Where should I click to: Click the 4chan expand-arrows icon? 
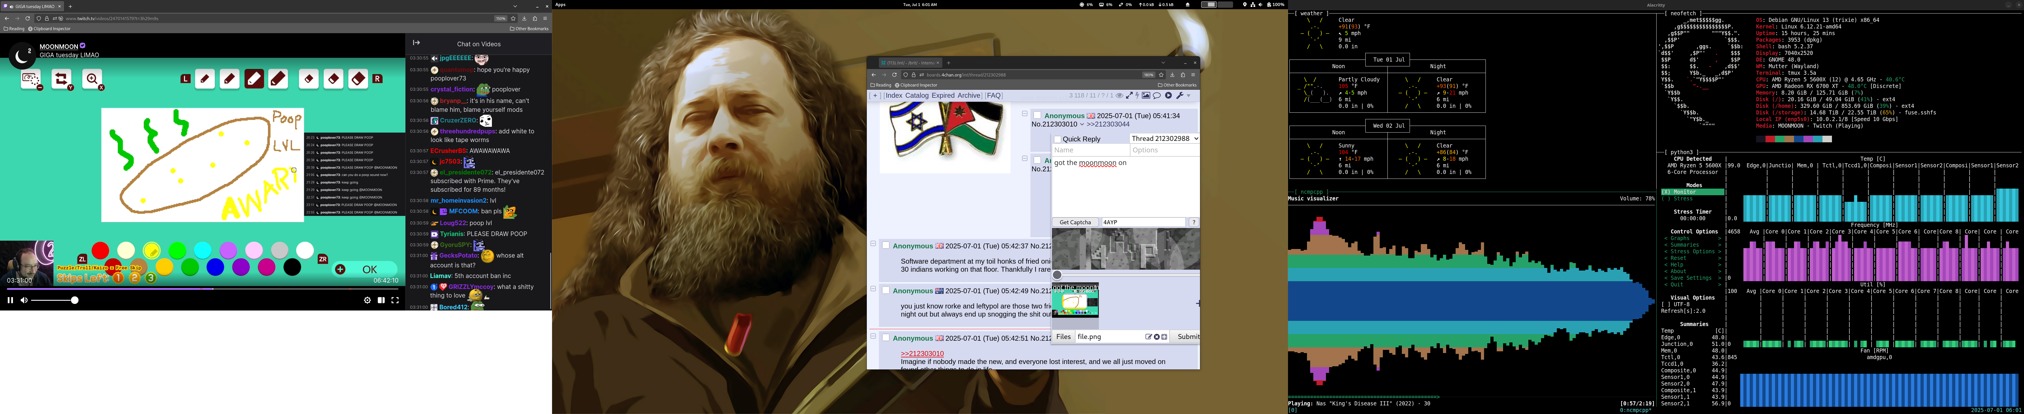[1129, 96]
